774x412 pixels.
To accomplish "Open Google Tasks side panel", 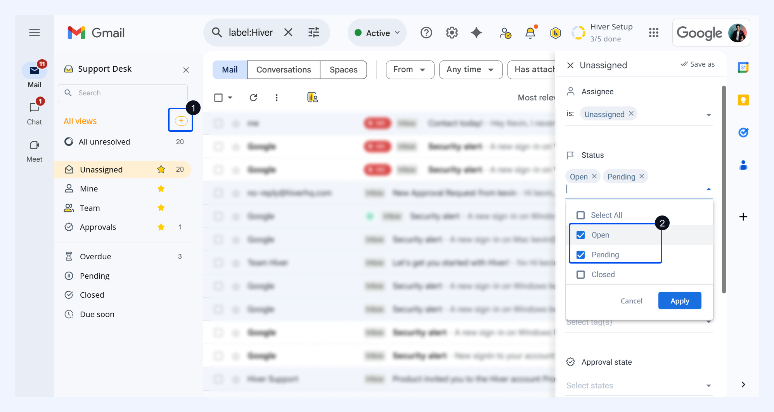I will (x=743, y=133).
